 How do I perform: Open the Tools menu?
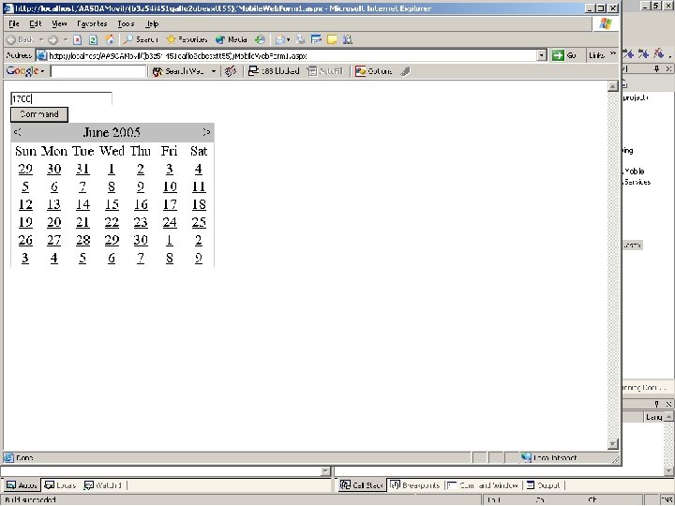126,23
